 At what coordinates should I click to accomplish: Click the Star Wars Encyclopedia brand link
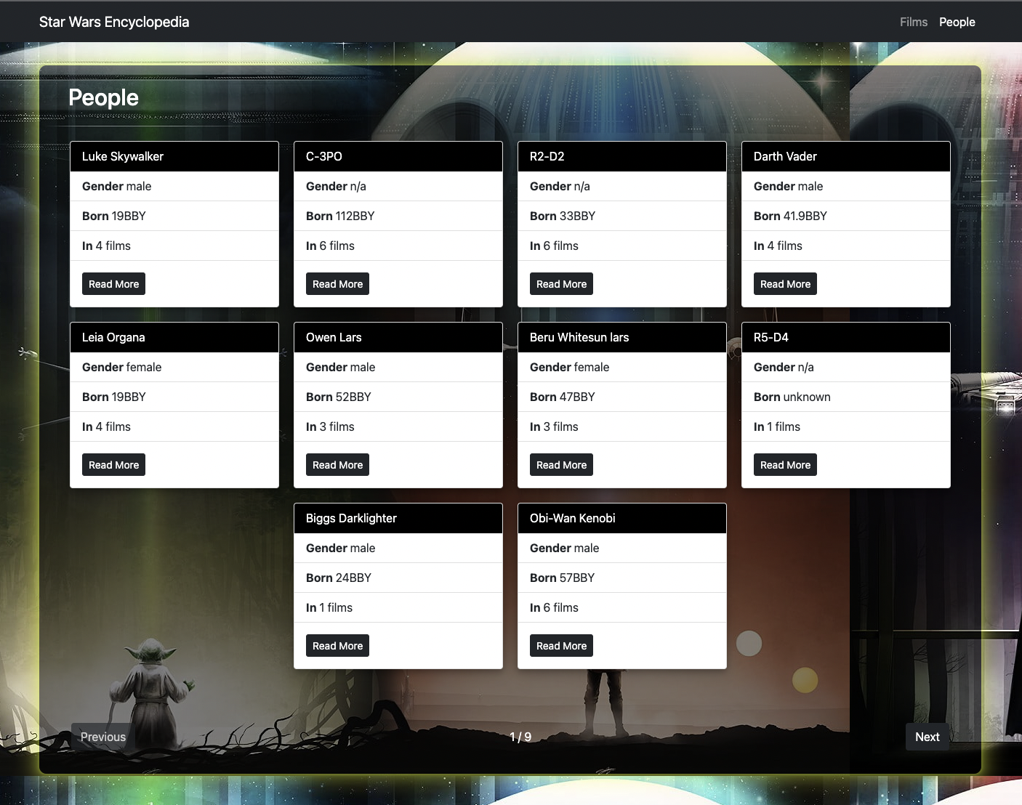114,22
